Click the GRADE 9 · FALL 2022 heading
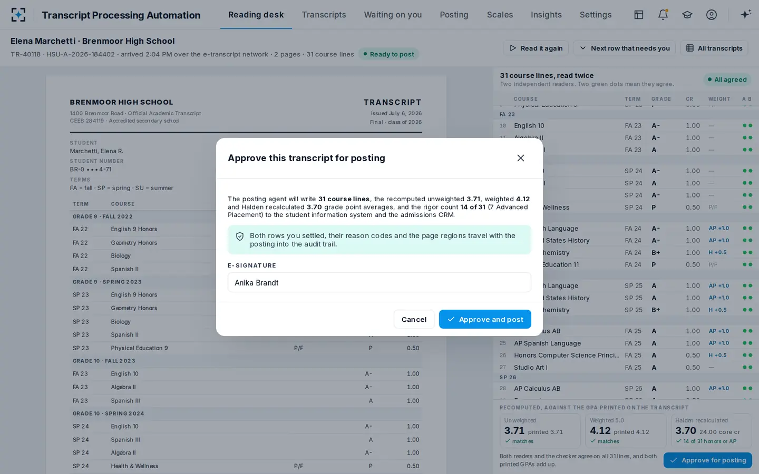Screen dimensions: 759x474 [103, 216]
